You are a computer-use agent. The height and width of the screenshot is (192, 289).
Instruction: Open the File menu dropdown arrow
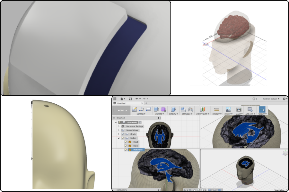point(125,99)
